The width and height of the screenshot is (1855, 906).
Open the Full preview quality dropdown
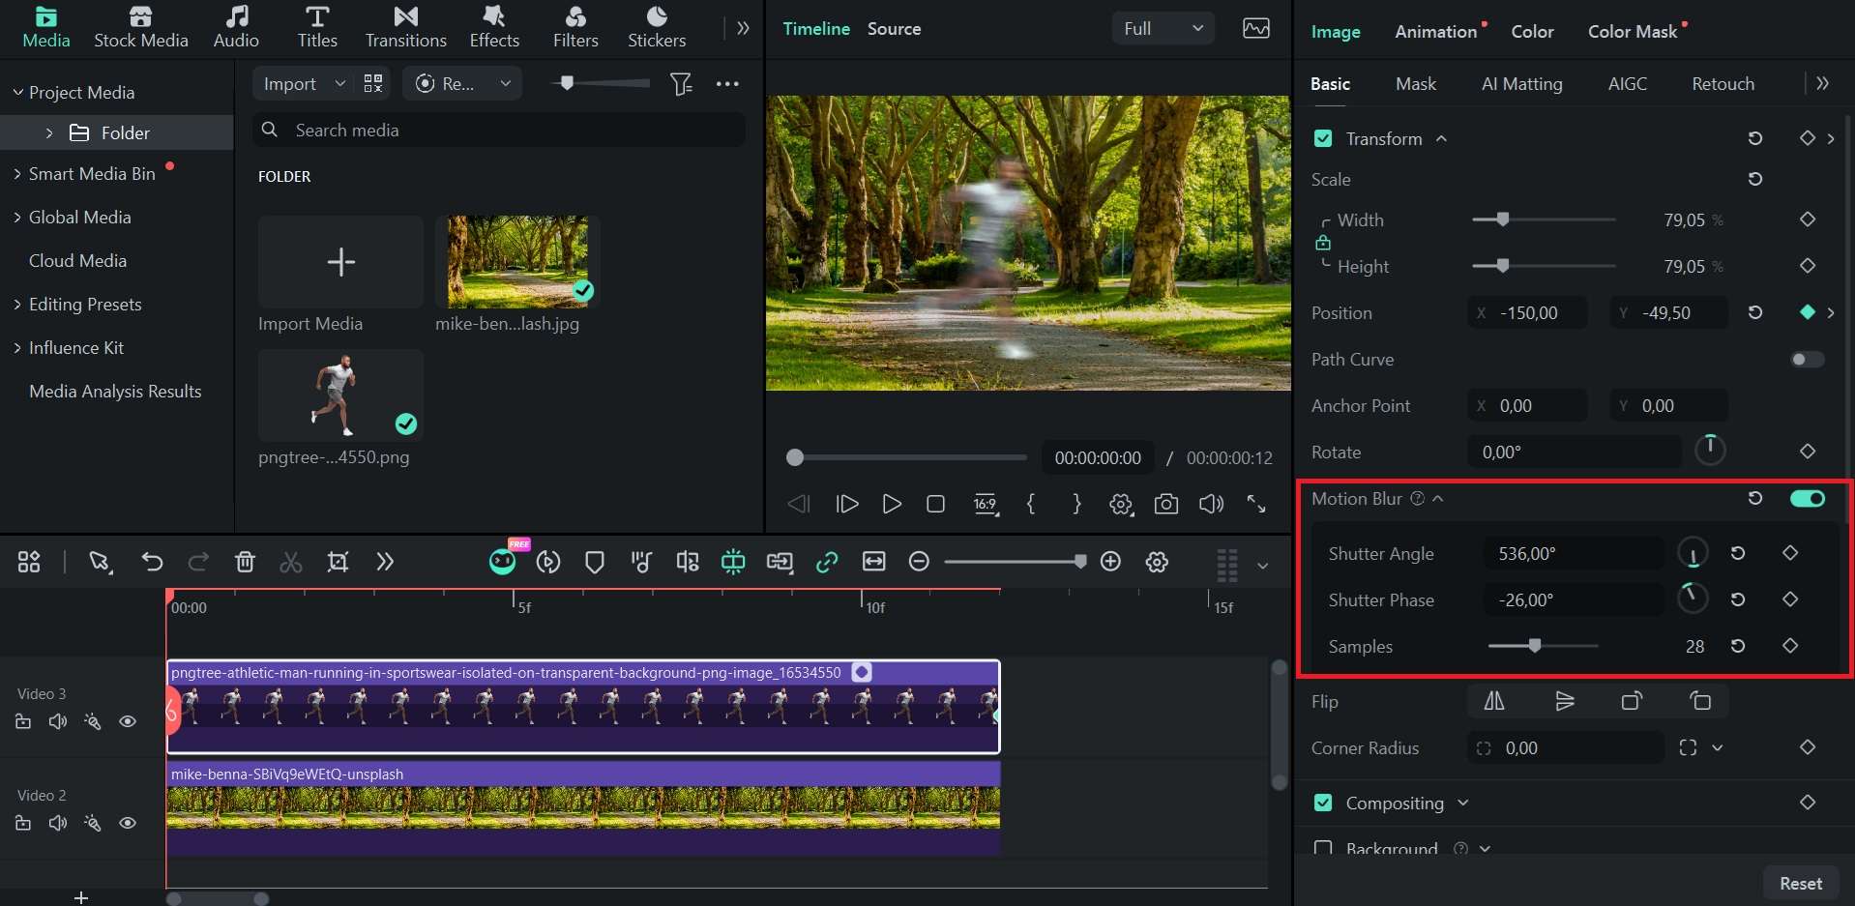click(x=1163, y=29)
